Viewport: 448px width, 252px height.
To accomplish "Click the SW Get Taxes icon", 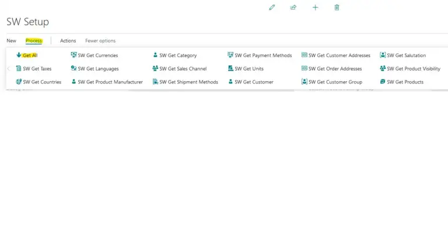I will pos(19,68).
